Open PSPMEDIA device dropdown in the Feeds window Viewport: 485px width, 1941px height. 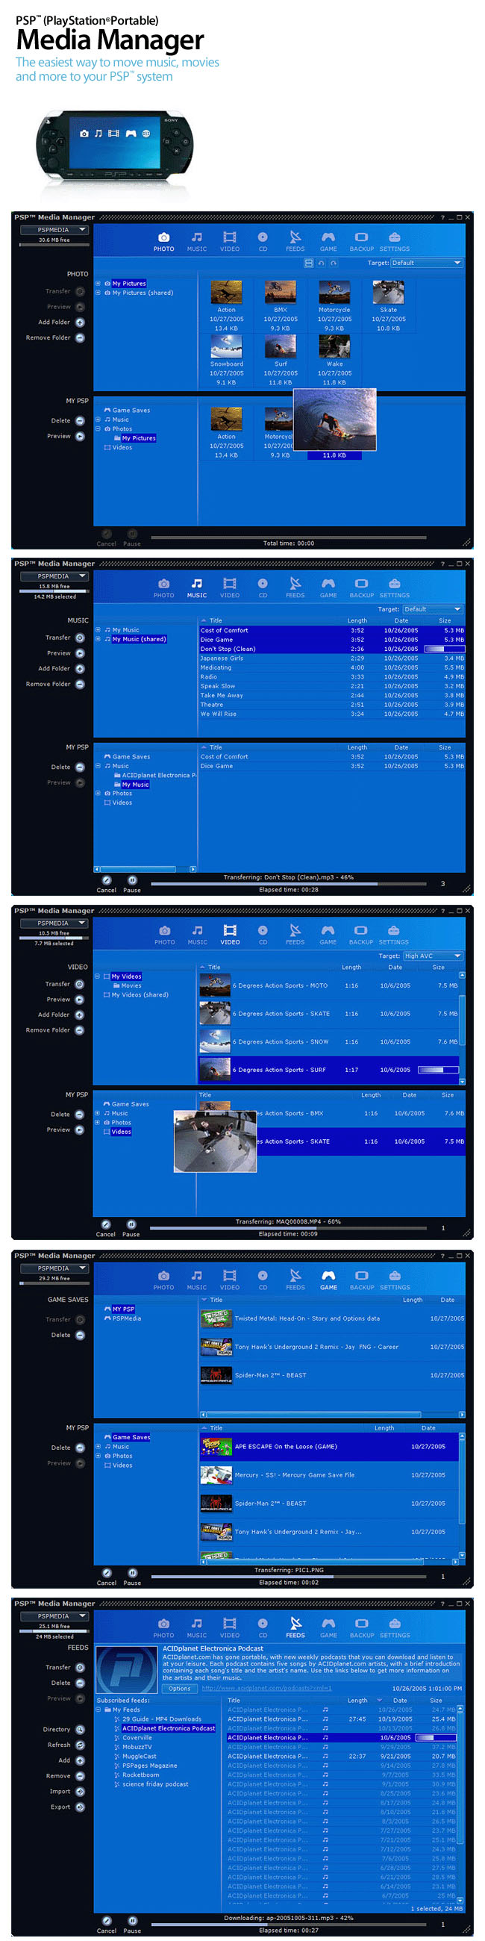[x=54, y=1616]
